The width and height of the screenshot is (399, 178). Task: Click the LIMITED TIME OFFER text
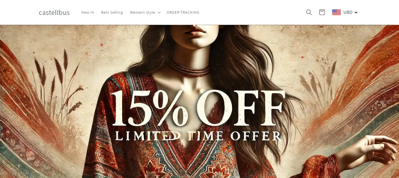198,136
